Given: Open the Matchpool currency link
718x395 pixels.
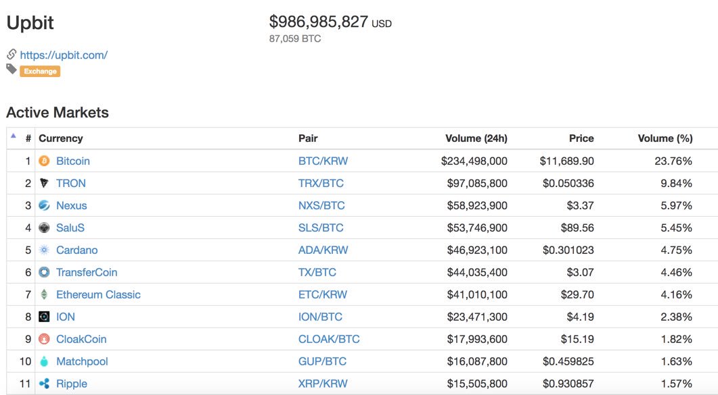Looking at the screenshot, I should pyautogui.click(x=82, y=361).
